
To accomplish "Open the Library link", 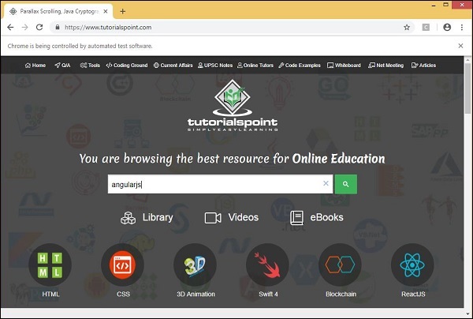I will click(x=147, y=218).
